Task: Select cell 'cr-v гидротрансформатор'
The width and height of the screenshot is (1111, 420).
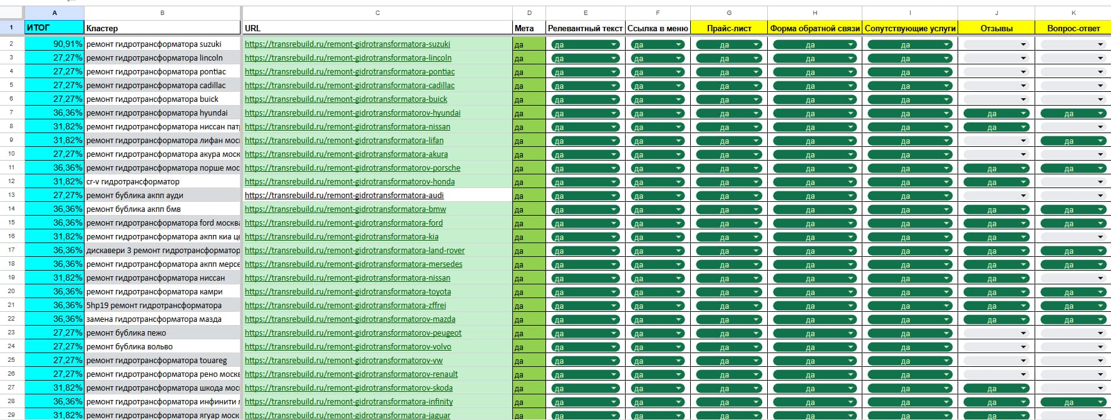Action: pyautogui.click(x=162, y=181)
